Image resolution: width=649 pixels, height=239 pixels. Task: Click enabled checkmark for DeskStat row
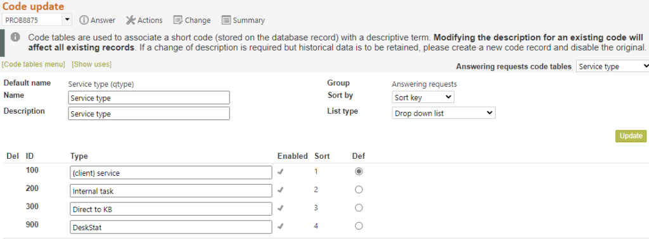tap(280, 226)
